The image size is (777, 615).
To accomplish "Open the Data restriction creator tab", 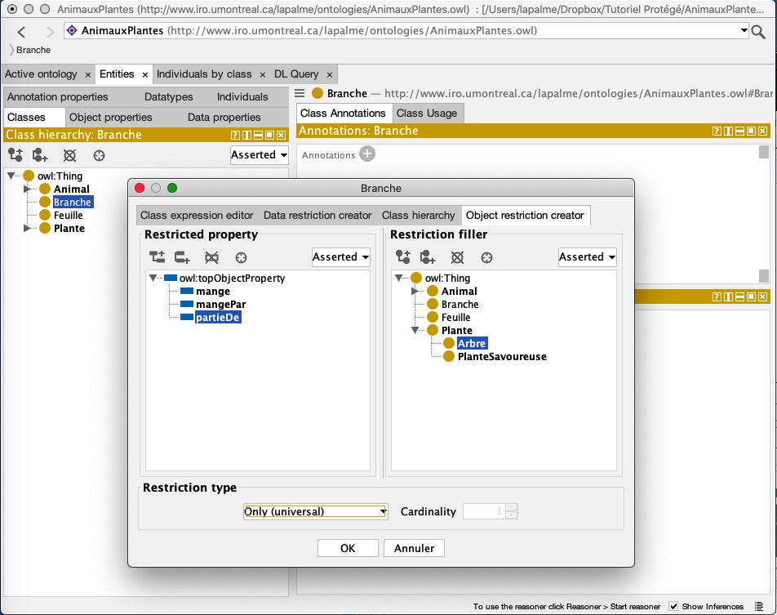I will 317,216.
